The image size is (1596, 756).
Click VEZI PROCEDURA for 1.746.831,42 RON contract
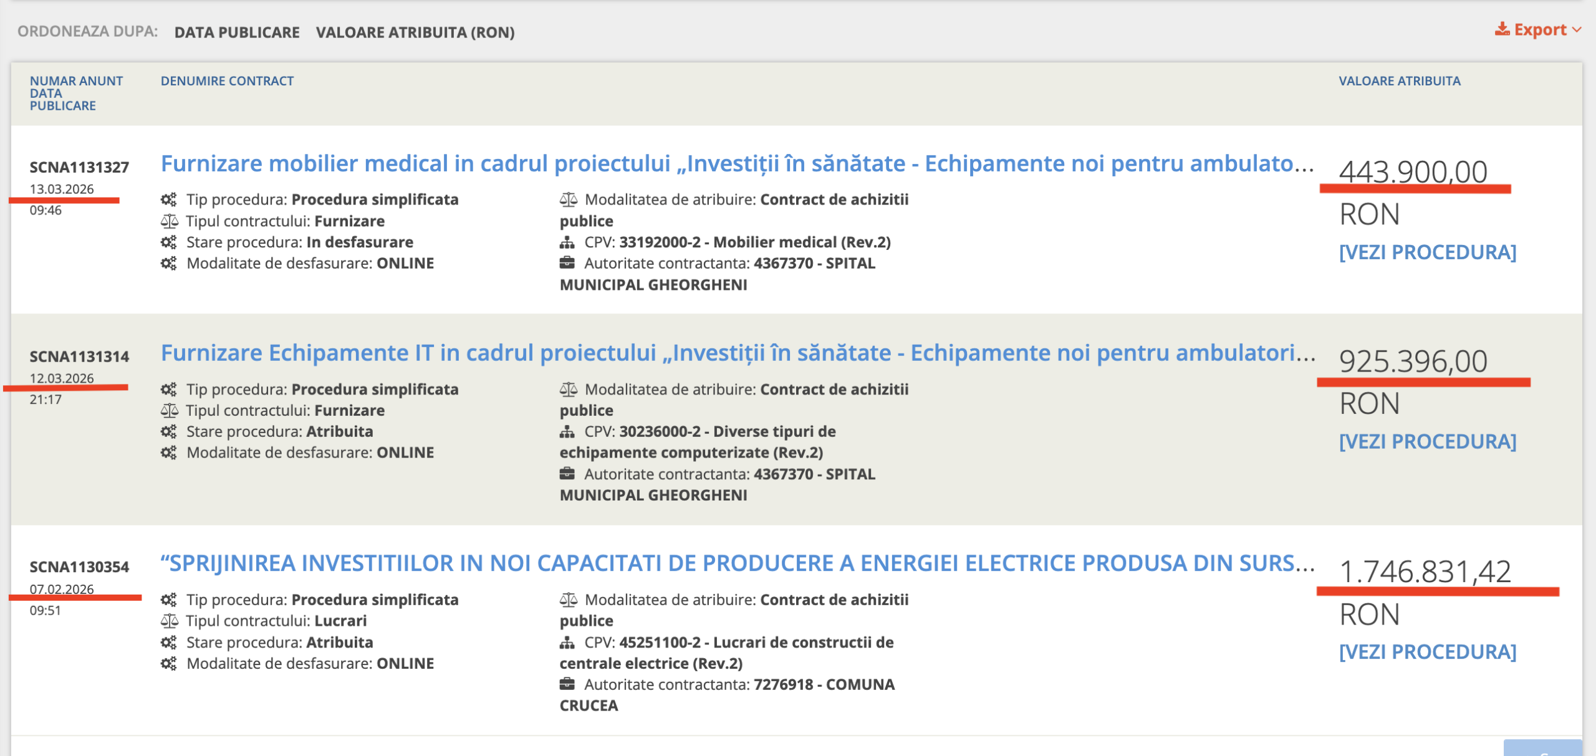tap(1428, 651)
